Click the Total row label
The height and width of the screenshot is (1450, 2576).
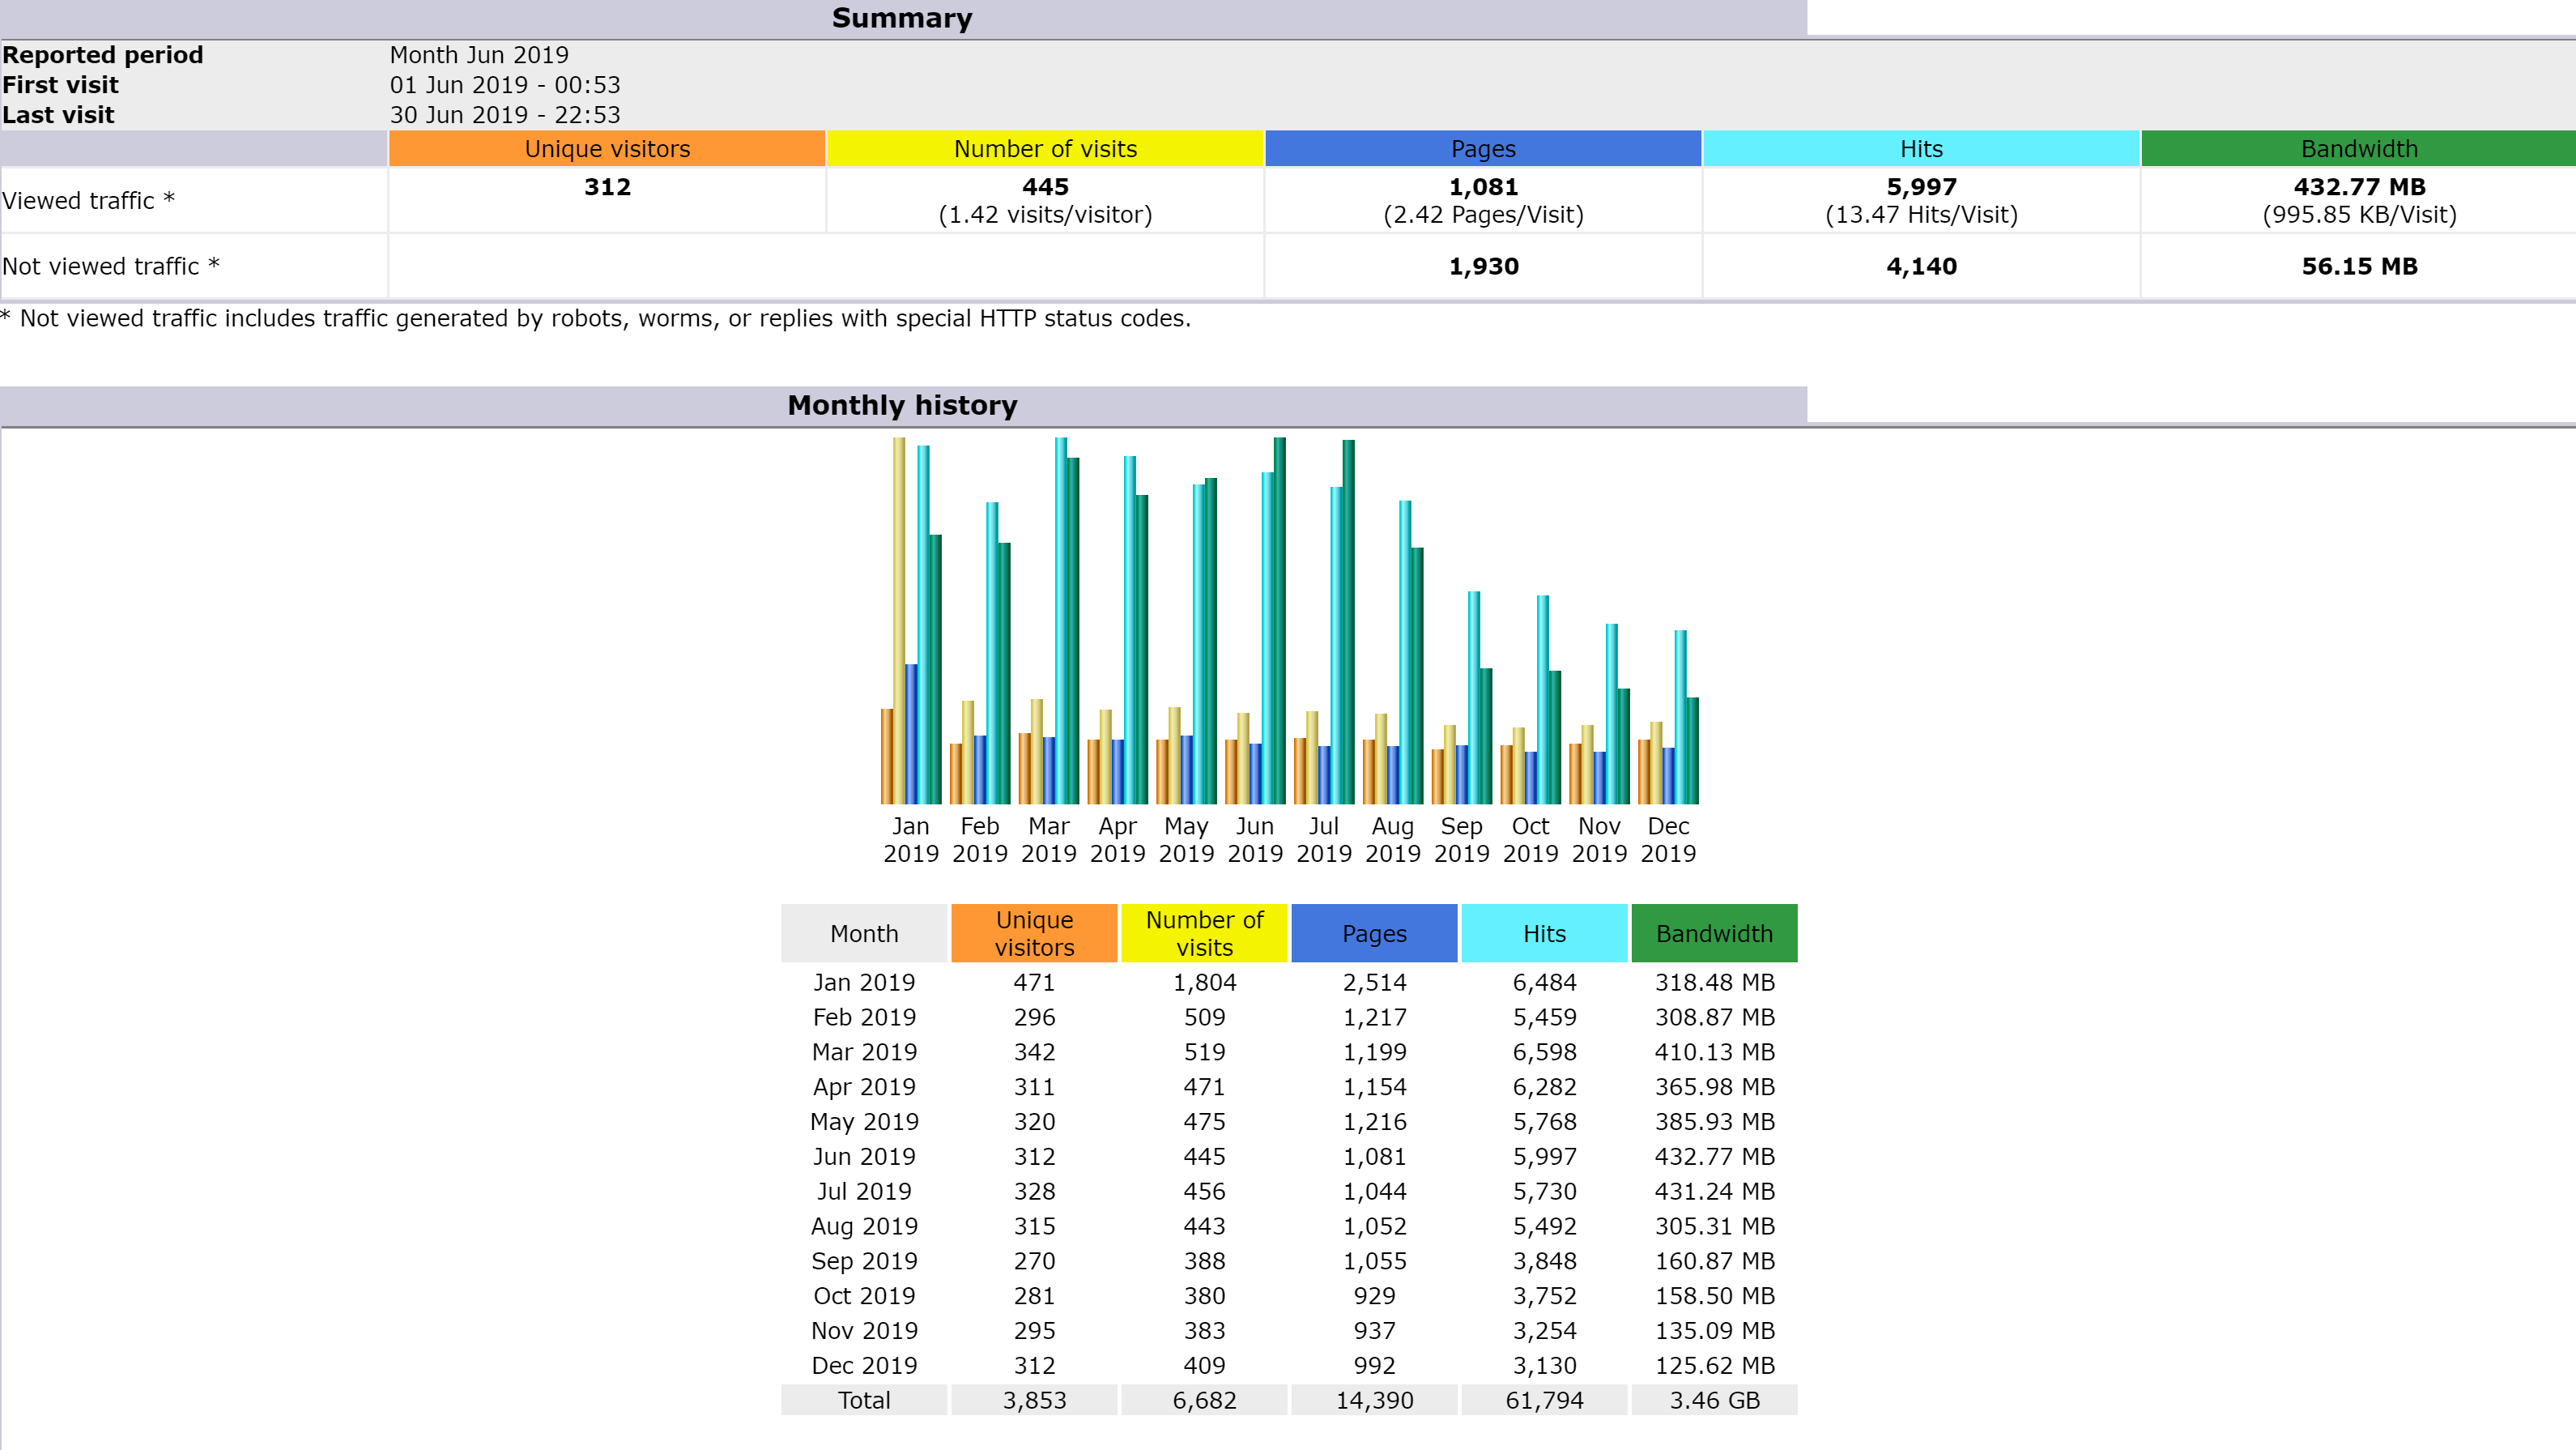click(864, 1400)
